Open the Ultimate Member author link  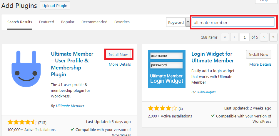click(x=70, y=106)
